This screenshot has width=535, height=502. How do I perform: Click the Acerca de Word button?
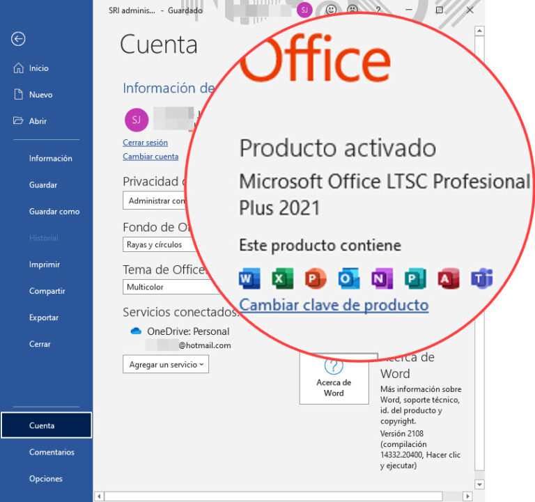point(334,379)
